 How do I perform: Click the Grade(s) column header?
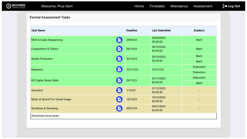pos(199,31)
